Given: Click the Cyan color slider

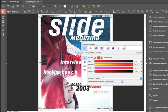Looking at the screenshot, I should pyautogui.click(x=114, y=61).
